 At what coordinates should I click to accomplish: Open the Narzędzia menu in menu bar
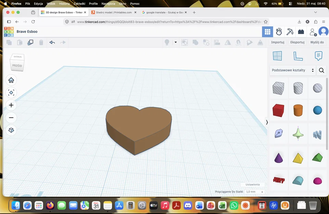pos(108,4)
